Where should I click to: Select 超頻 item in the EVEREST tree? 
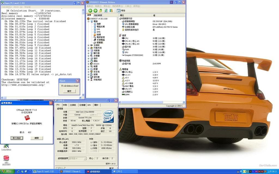tap(98, 35)
